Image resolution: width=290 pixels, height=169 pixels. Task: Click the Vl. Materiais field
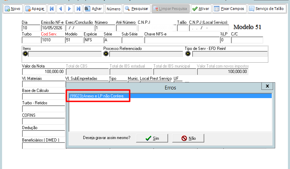(43, 84)
